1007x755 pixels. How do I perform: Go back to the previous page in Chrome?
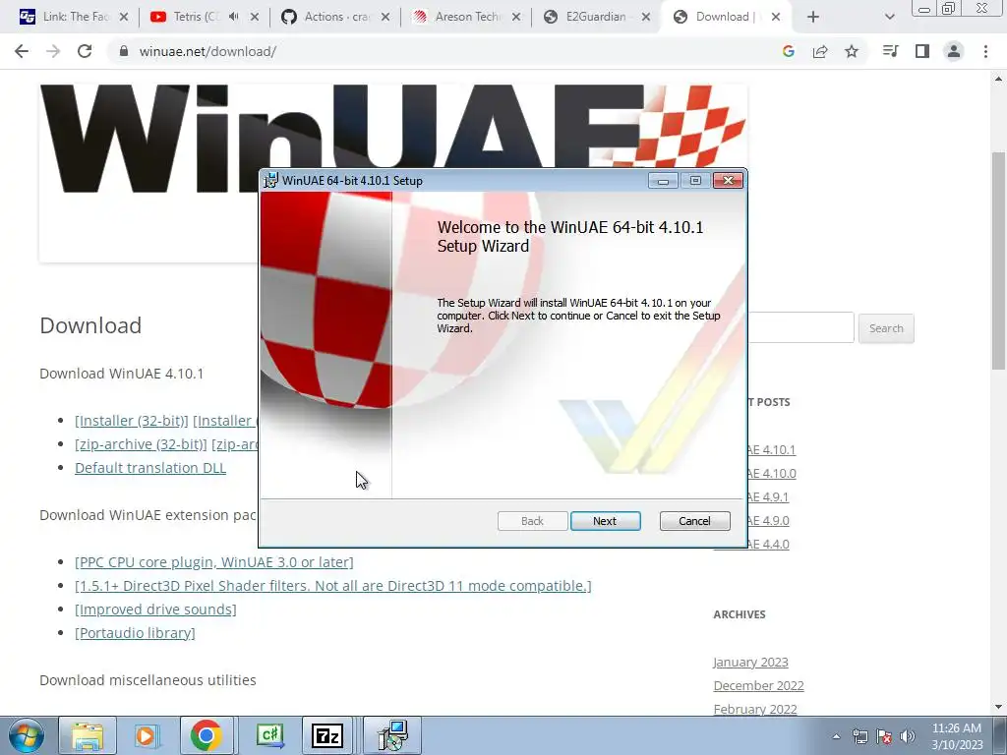tap(22, 51)
